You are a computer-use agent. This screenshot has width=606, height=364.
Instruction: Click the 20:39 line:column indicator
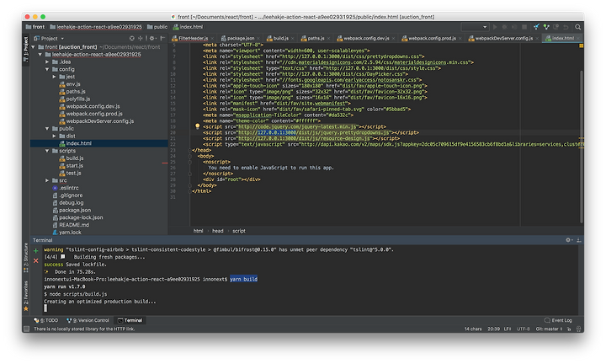coord(493,329)
